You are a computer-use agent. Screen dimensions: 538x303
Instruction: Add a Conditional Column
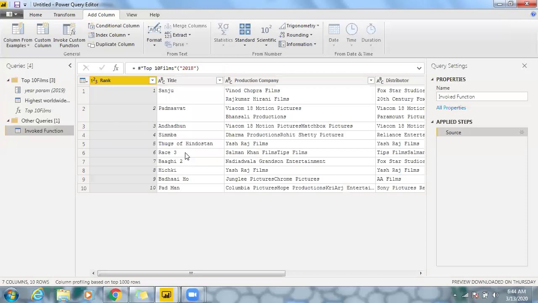point(113,26)
